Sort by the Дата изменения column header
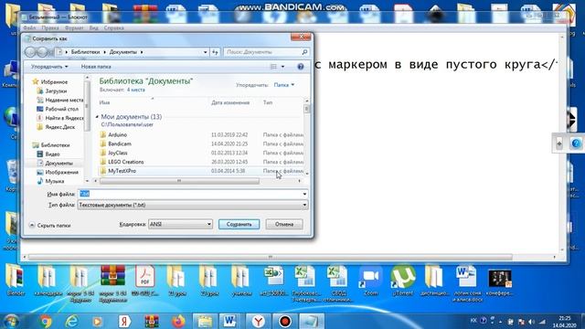The height and width of the screenshot is (329, 585). pyautogui.click(x=230, y=102)
